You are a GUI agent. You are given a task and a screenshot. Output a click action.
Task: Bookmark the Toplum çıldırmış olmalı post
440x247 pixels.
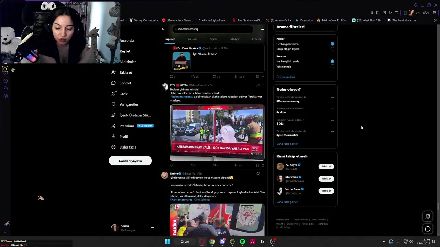257,165
